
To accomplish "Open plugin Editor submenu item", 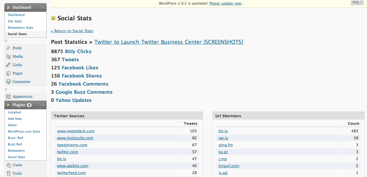I will click(x=13, y=125).
